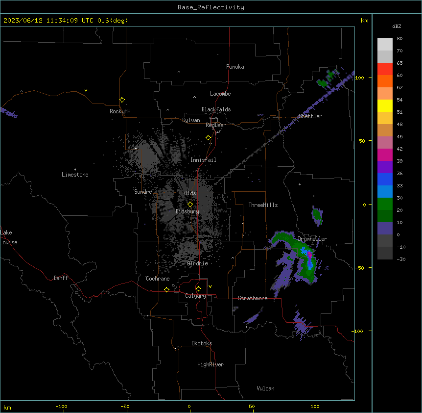
Task: Click the bright green 20-30 dBZ legend swatch
Action: [385, 204]
